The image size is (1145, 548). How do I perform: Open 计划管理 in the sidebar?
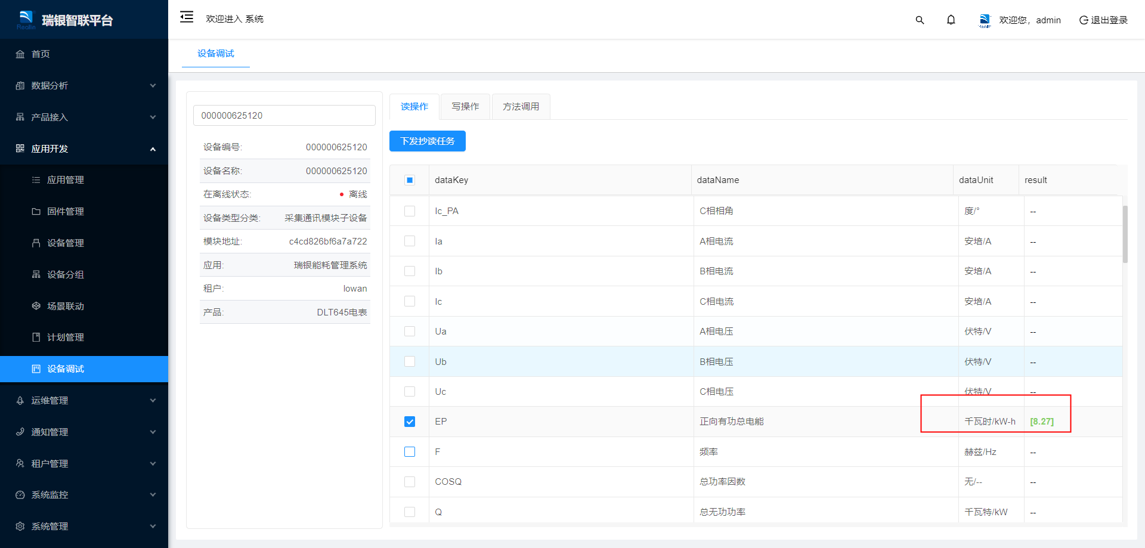click(84, 338)
